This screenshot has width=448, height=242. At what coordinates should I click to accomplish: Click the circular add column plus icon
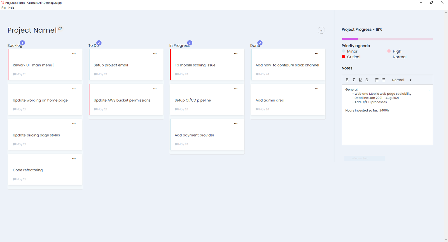coord(321,30)
